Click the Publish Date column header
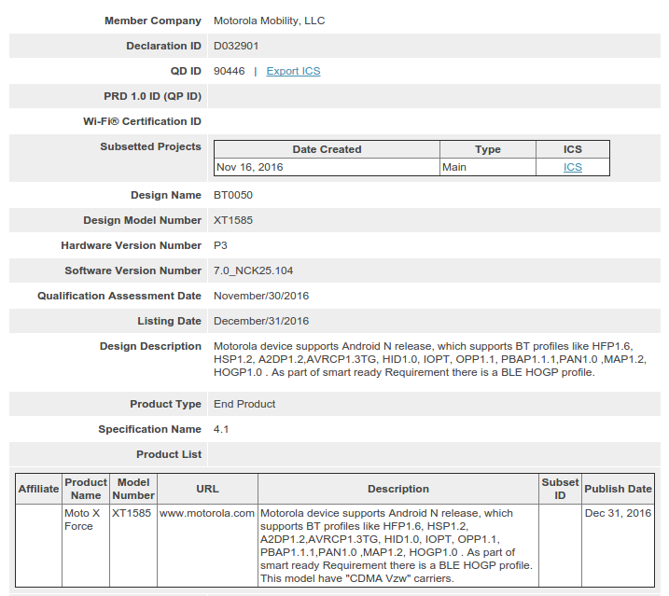The width and height of the screenshot is (669, 596). pos(618,489)
